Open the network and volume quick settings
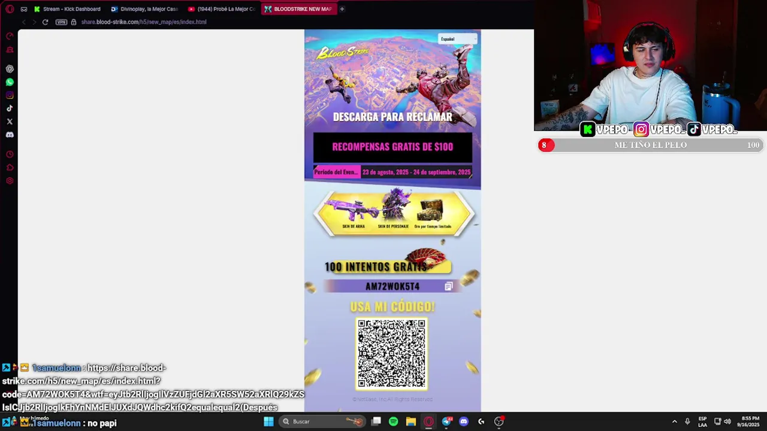Viewport: 767px width, 431px height. [x=722, y=421]
